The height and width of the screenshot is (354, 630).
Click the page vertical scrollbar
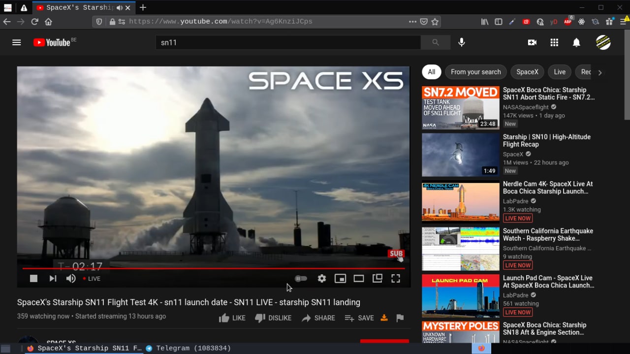(x=627, y=74)
